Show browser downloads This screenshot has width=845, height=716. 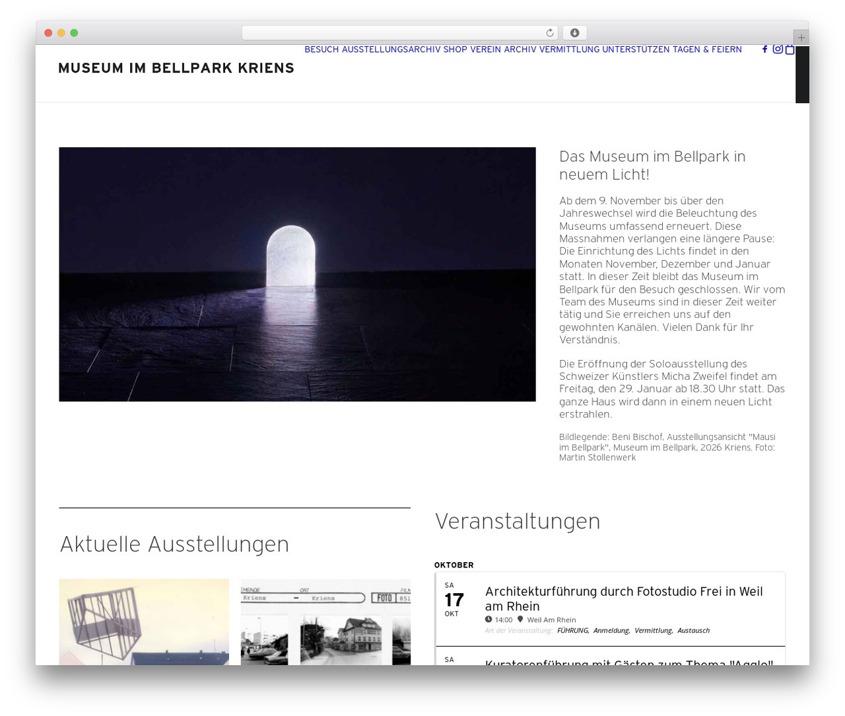575,33
